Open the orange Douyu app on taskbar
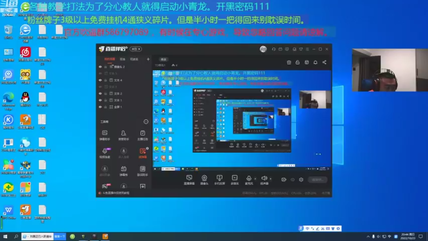The height and width of the screenshot is (241, 428). coord(105,236)
